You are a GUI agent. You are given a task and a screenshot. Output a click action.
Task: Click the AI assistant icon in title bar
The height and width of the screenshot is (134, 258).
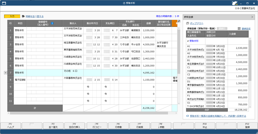coord(235,3)
